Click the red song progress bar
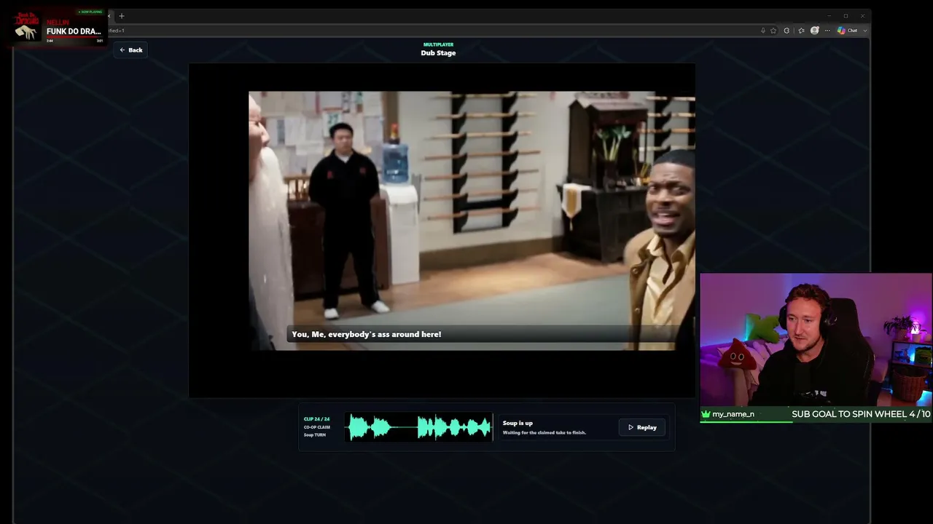 (76, 38)
